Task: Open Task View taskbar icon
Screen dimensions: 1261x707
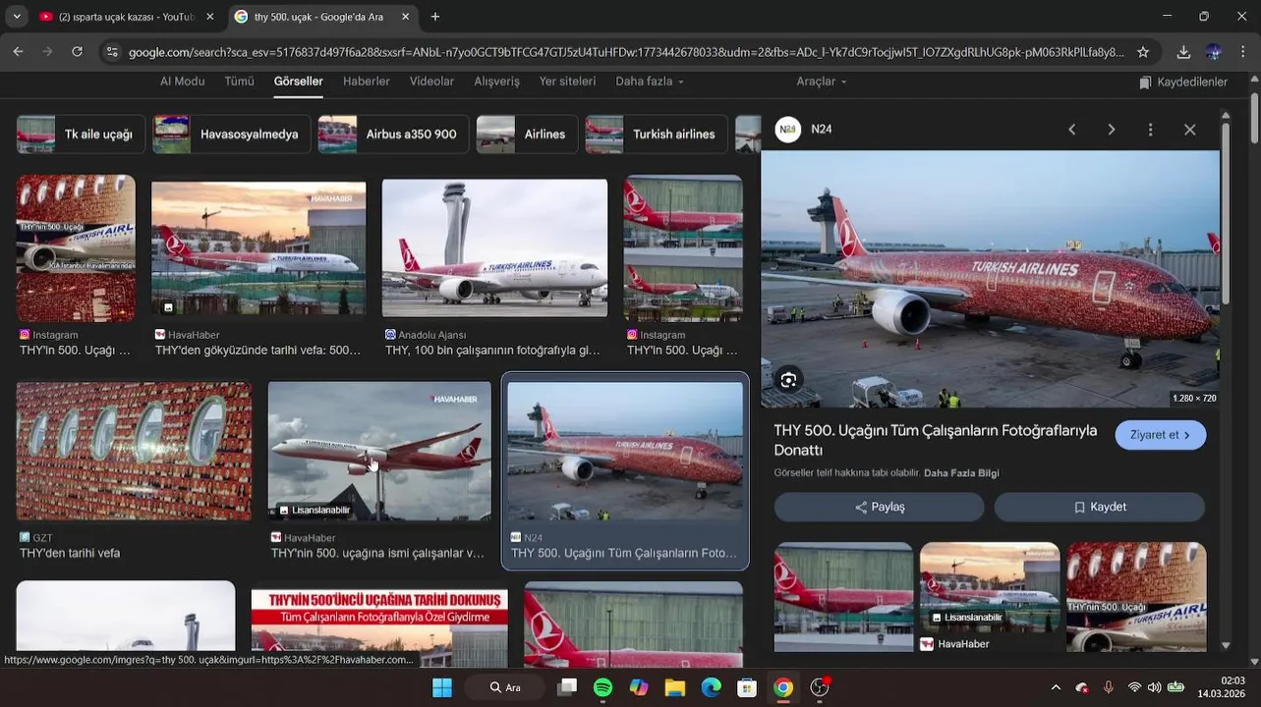Action: [x=567, y=687]
